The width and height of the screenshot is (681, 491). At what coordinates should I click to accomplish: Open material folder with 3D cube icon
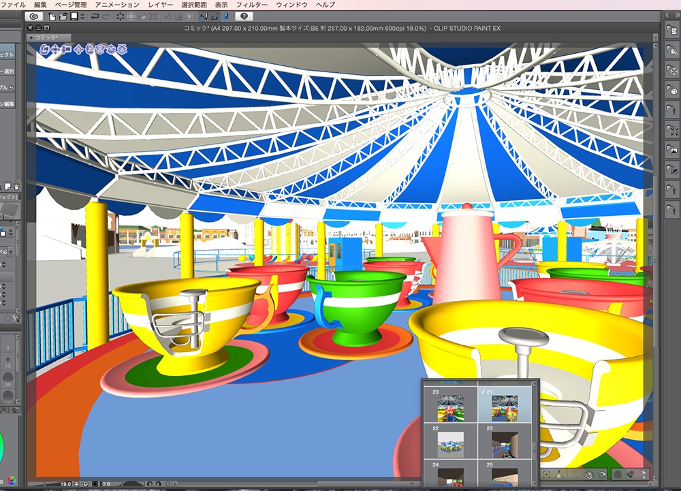tap(672, 91)
